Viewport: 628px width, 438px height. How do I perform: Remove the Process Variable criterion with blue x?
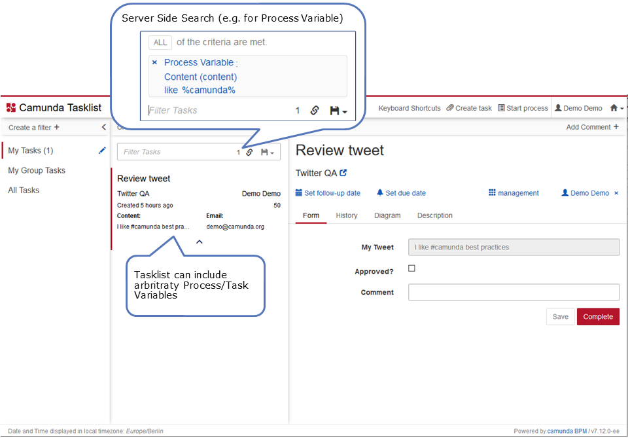154,62
